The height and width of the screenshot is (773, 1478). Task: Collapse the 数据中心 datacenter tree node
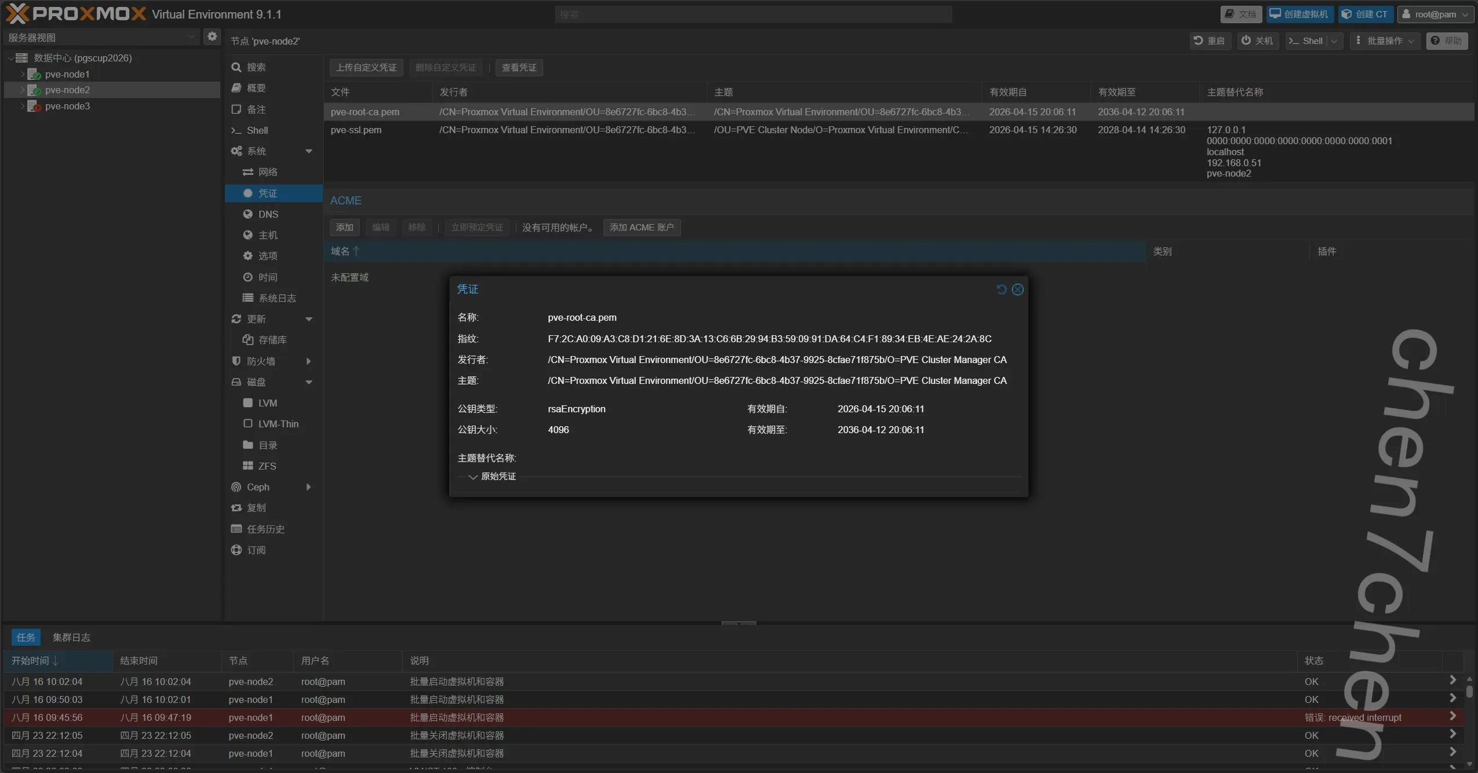click(10, 58)
